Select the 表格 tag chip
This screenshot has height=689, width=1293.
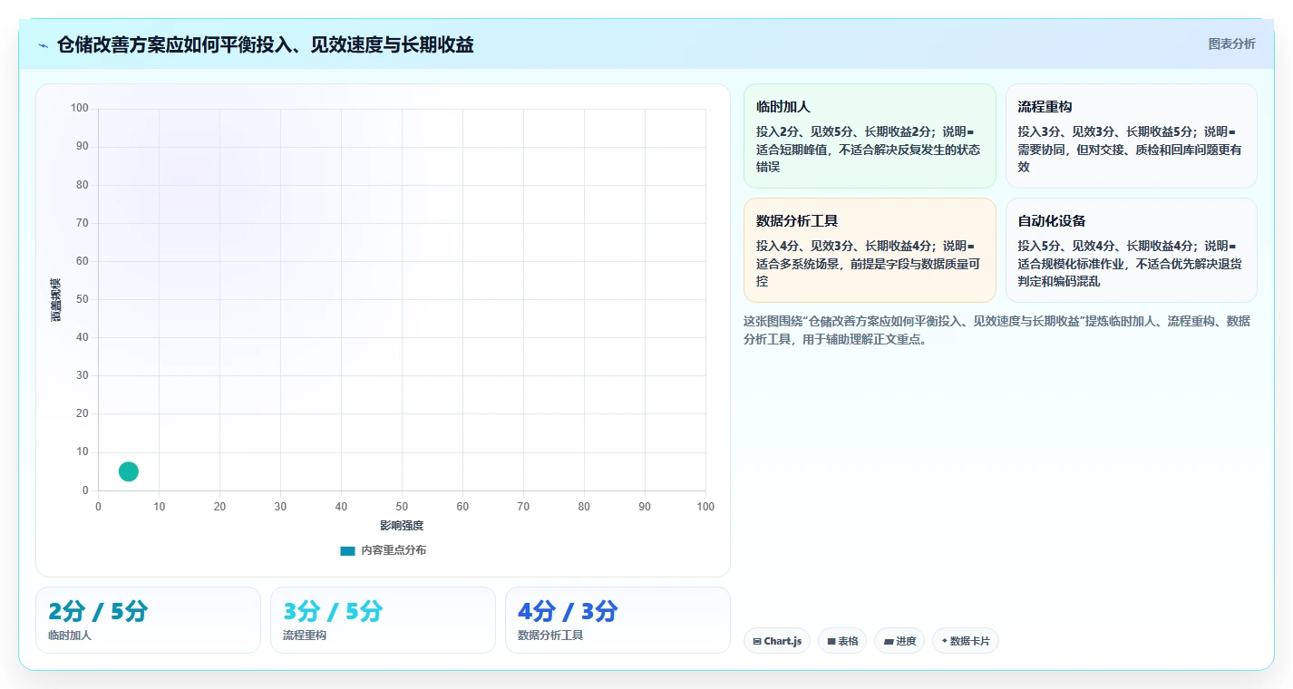point(842,641)
